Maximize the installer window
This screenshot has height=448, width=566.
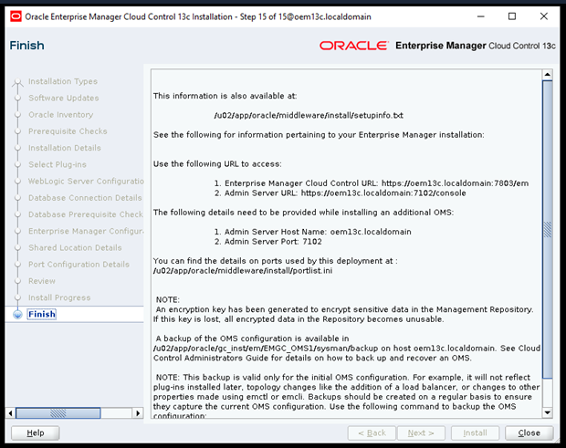coord(512,16)
